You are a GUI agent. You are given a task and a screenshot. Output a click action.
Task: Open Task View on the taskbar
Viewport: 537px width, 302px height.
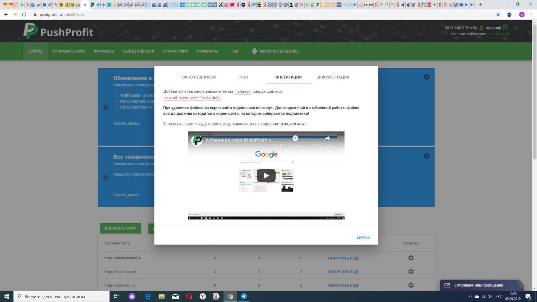point(117,296)
